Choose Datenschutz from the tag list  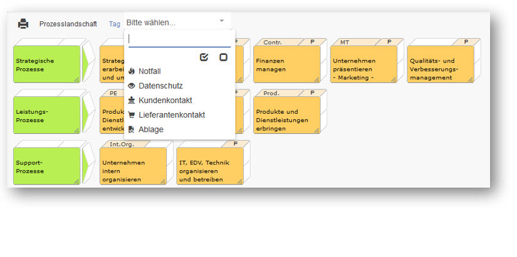(160, 86)
